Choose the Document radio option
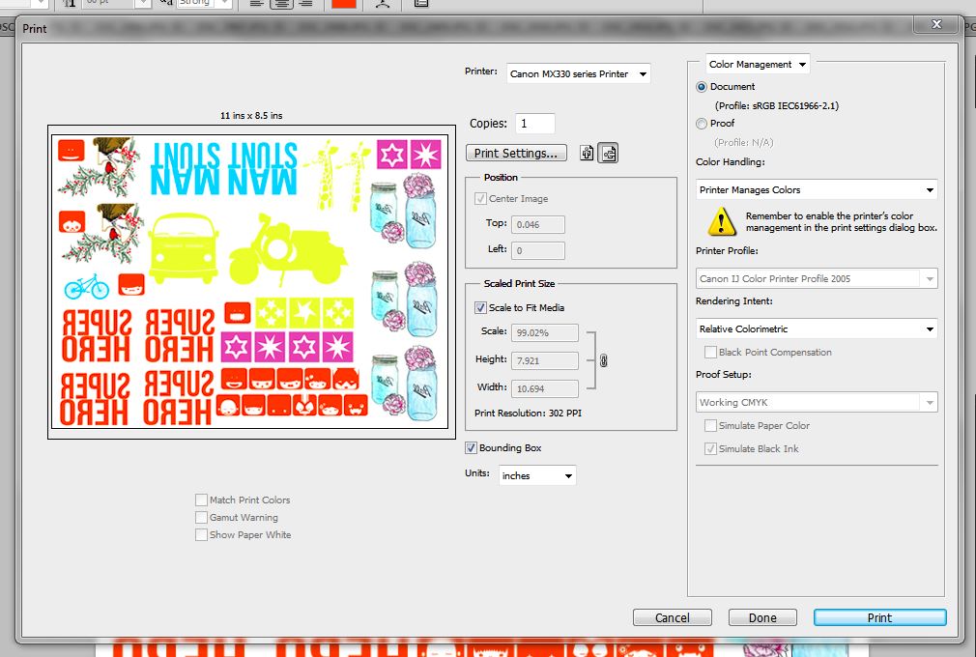 click(702, 87)
